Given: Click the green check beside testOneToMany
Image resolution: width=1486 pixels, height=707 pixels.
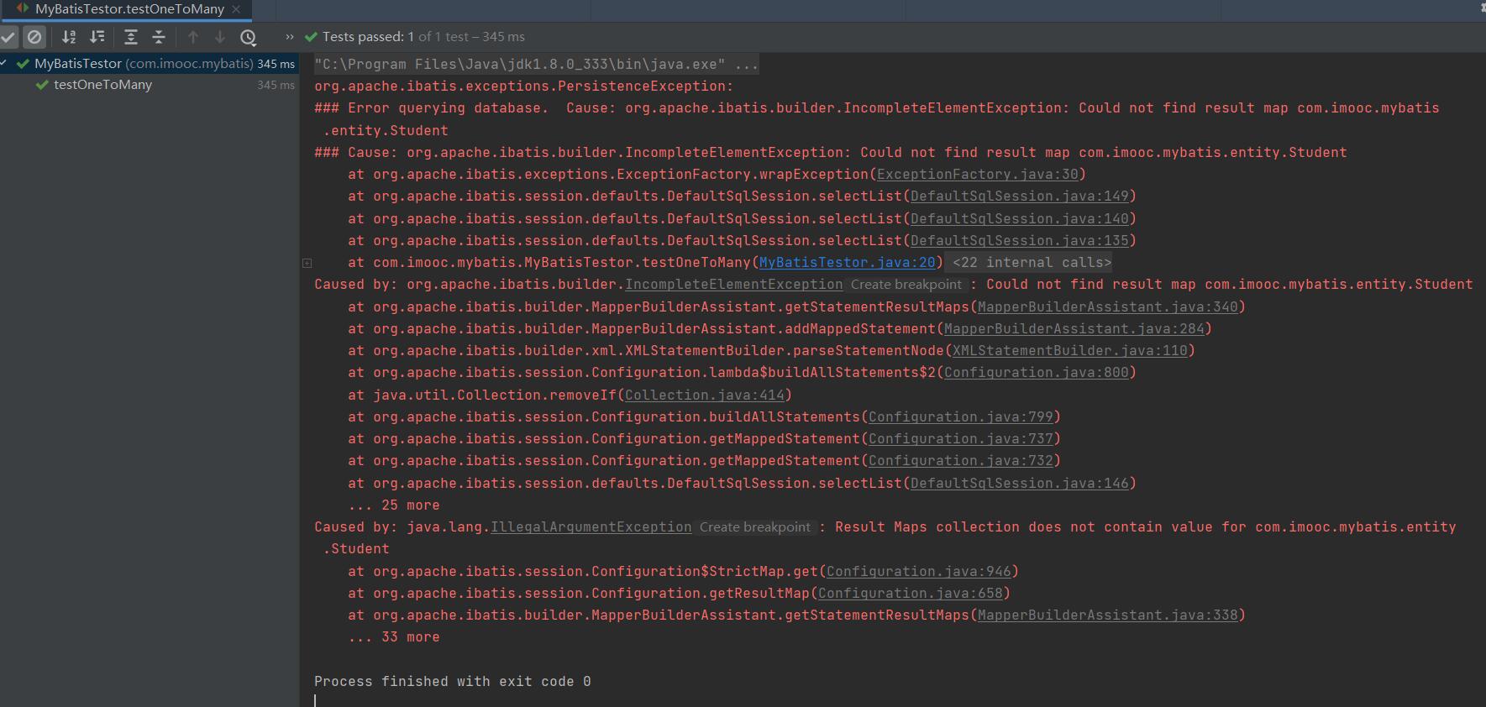Looking at the screenshot, I should point(42,85).
